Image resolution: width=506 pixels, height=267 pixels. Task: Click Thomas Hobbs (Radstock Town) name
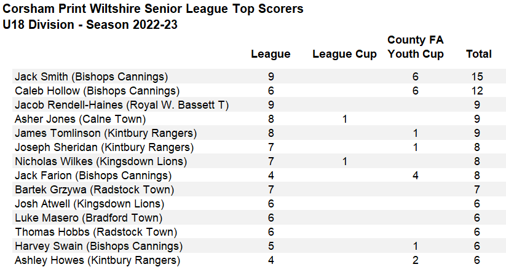pyautogui.click(x=96, y=232)
